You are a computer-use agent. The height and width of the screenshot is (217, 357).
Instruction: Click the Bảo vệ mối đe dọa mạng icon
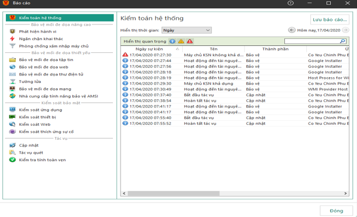(x=12, y=89)
